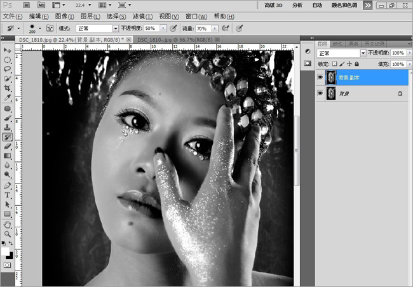This screenshot has width=413, height=287.
Task: Hide the 背景 副本 layer
Action: [x=320, y=77]
